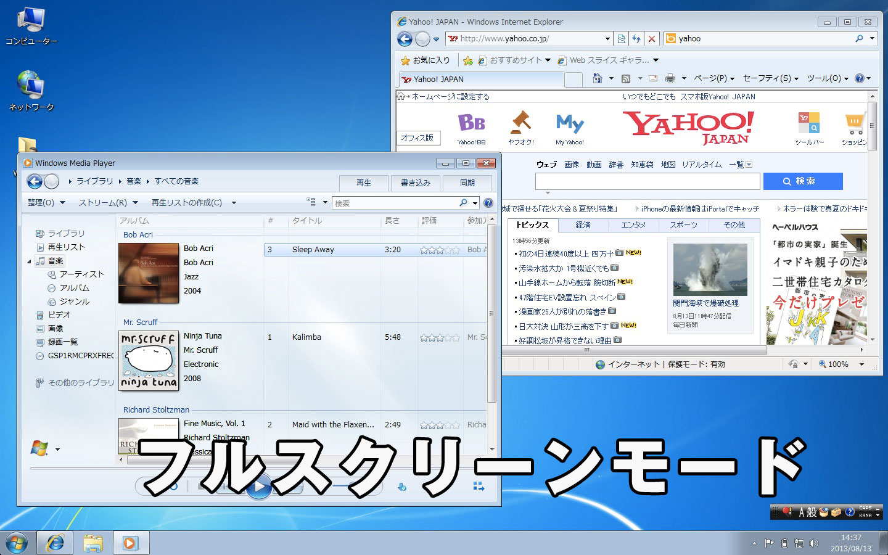Select the エンタメ news tab on Yahoo

(633, 225)
